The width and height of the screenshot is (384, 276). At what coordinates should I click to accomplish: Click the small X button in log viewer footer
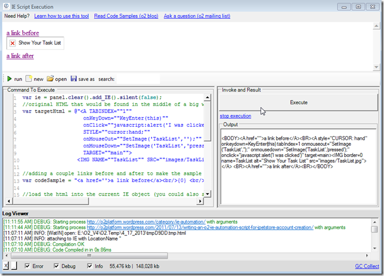tap(7, 265)
